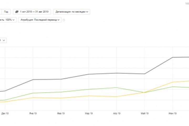
Task: Open the 1 окт 2018 — 31 авг 2019 date range
Action: click(x=34, y=12)
